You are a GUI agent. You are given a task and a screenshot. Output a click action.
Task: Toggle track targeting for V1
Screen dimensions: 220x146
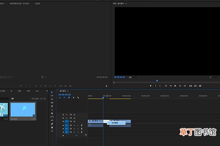click(x=67, y=122)
